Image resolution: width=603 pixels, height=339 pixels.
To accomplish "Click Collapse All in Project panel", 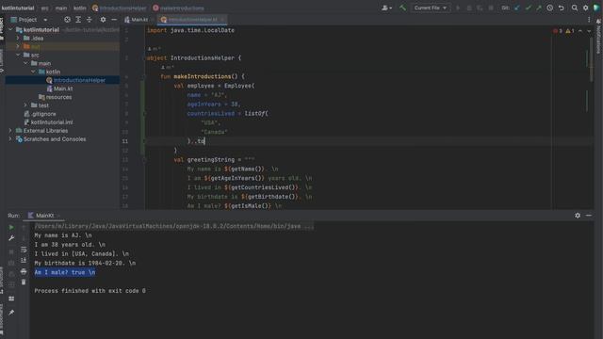I will point(90,20).
